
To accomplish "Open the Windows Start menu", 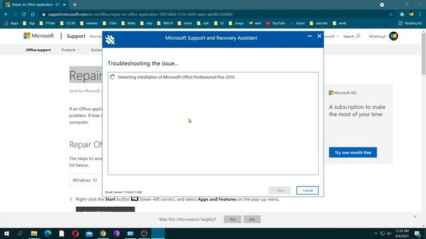I will (7, 233).
